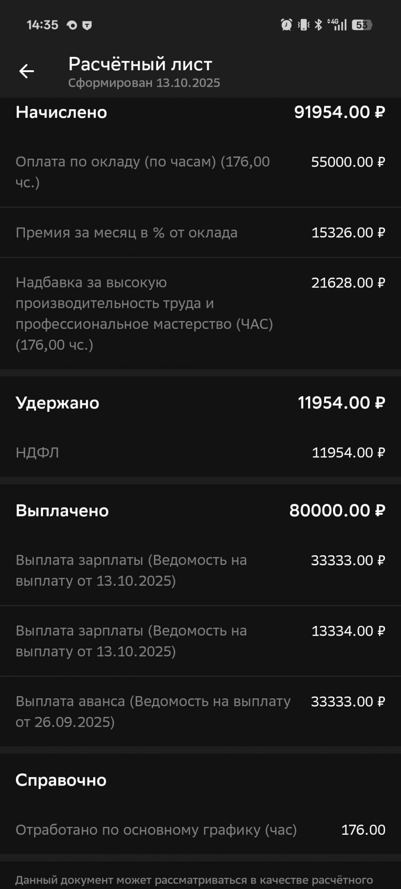Tap the Bluetooth status icon
401x889 pixels.
[318, 25]
